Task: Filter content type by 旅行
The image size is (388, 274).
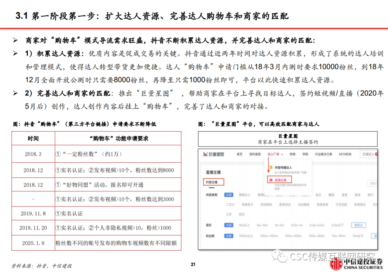Action: pyautogui.click(x=370, y=195)
